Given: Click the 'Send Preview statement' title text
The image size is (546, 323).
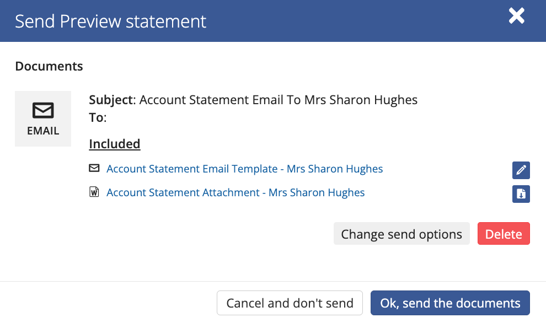Looking at the screenshot, I should click(x=110, y=21).
